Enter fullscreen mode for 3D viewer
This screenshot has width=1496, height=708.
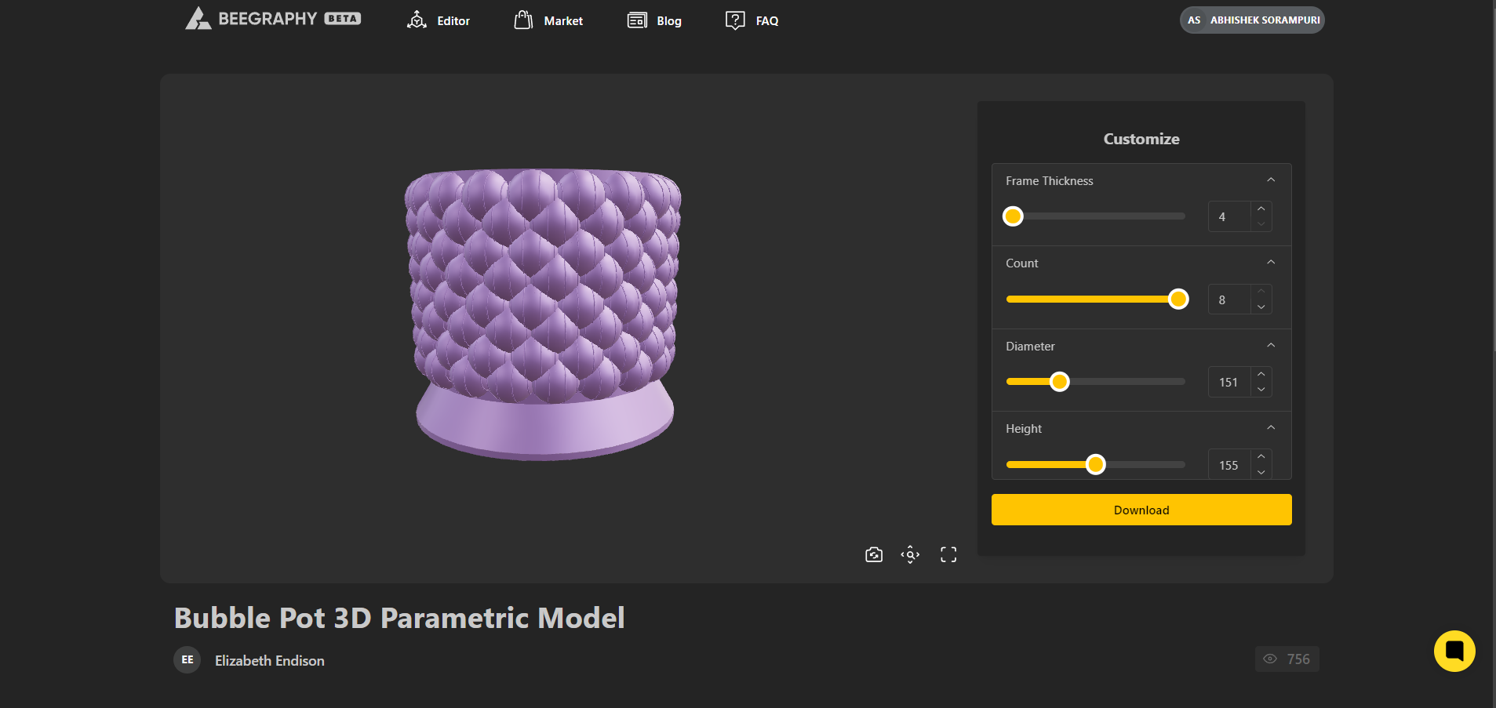coord(948,555)
